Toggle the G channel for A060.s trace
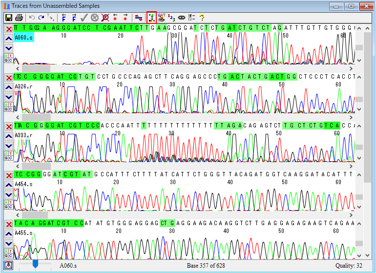The height and width of the screenshot is (273, 376). point(6,60)
